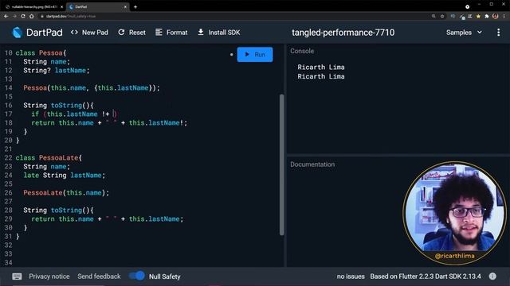Click 'class PessoaLate{' on line 22
Image resolution: width=510 pixels, height=286 pixels.
point(49,158)
